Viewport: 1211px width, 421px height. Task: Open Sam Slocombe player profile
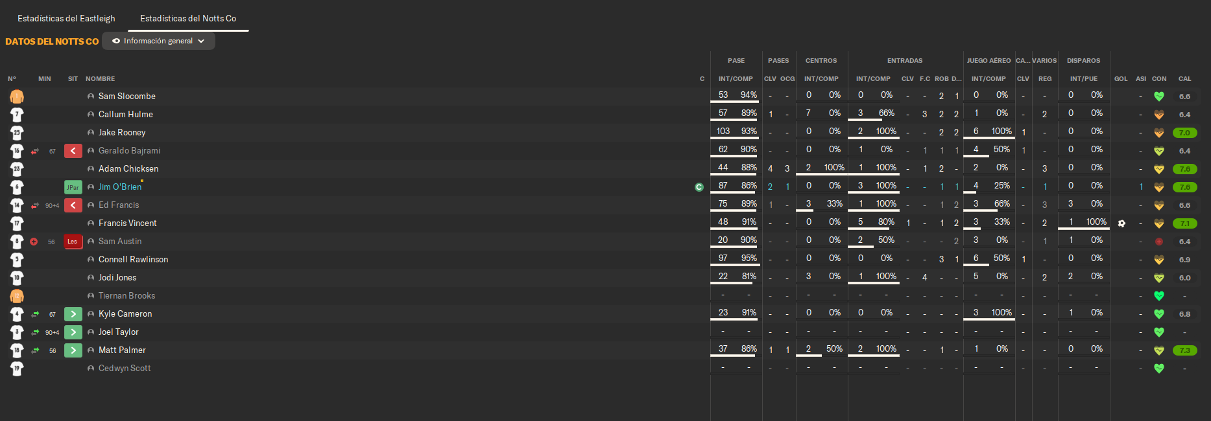(x=127, y=96)
